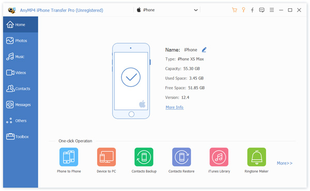Screen dimensions: 310x191
Task: Open the hamburger menu icon
Action: click(272, 10)
